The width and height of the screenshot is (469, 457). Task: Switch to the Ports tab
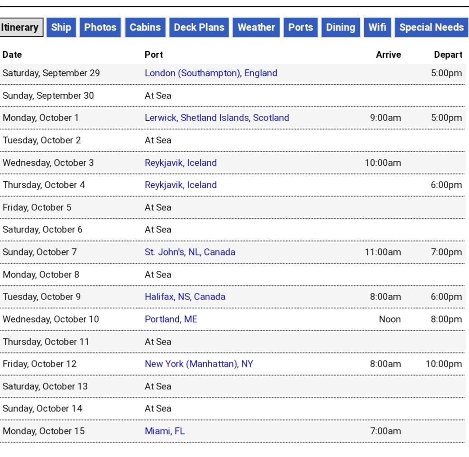click(x=300, y=27)
